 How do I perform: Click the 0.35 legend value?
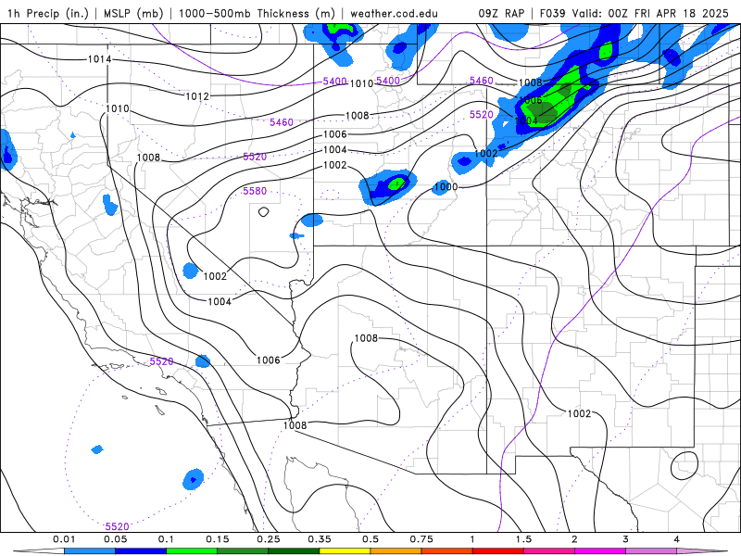click(320, 539)
